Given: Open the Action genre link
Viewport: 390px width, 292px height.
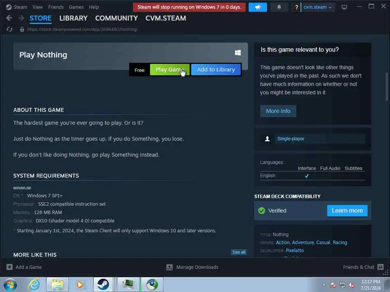Looking at the screenshot, I should (x=283, y=242).
